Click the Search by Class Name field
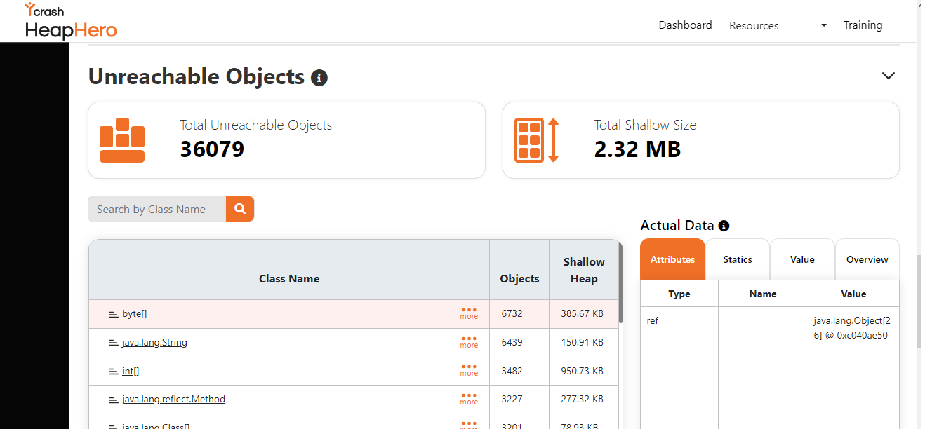925x429 pixels. (x=157, y=209)
